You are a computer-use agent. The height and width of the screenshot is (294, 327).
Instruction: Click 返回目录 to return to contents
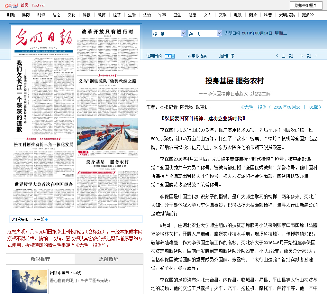227,56
